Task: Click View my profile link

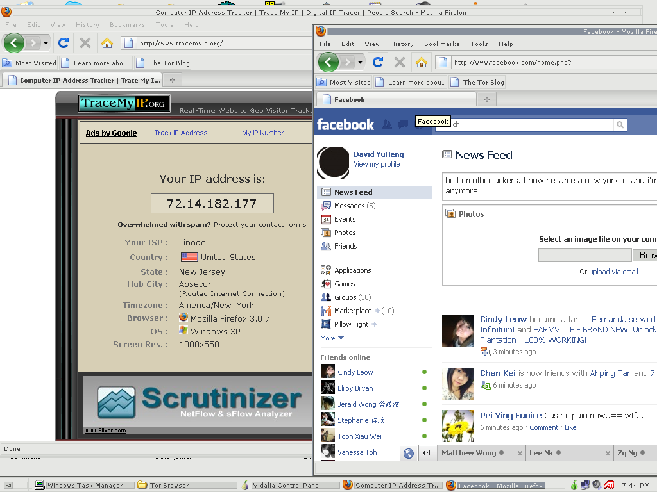Action: [377, 164]
